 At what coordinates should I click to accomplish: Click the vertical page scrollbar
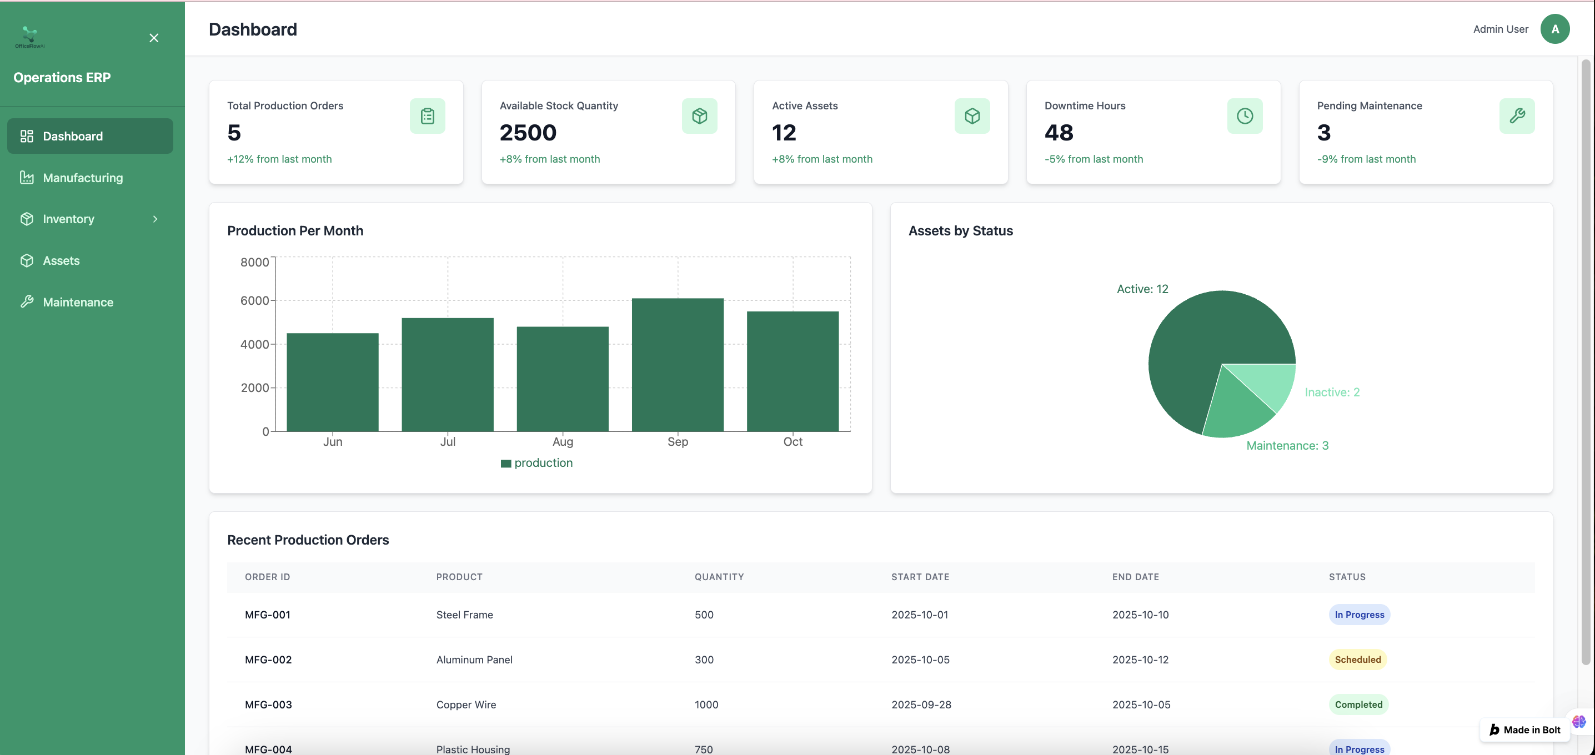click(1585, 359)
